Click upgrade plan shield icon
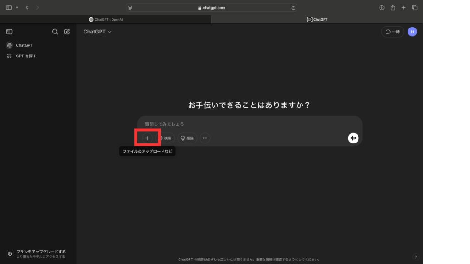This screenshot has height=264, width=470. coord(10,254)
